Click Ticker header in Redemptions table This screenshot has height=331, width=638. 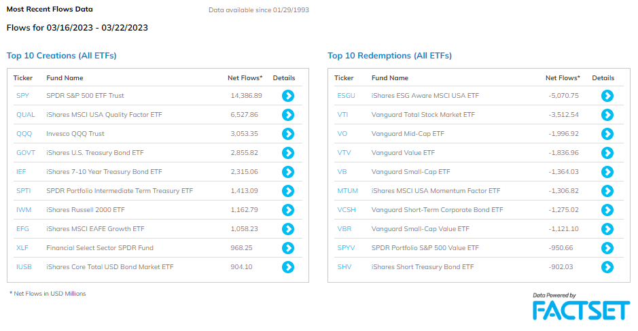(x=344, y=77)
